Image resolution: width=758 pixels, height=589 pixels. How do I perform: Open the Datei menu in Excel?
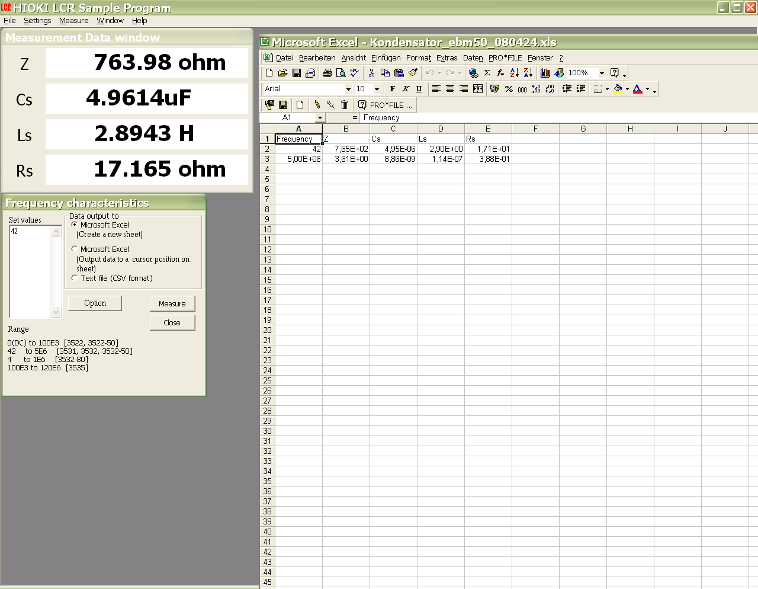click(284, 58)
